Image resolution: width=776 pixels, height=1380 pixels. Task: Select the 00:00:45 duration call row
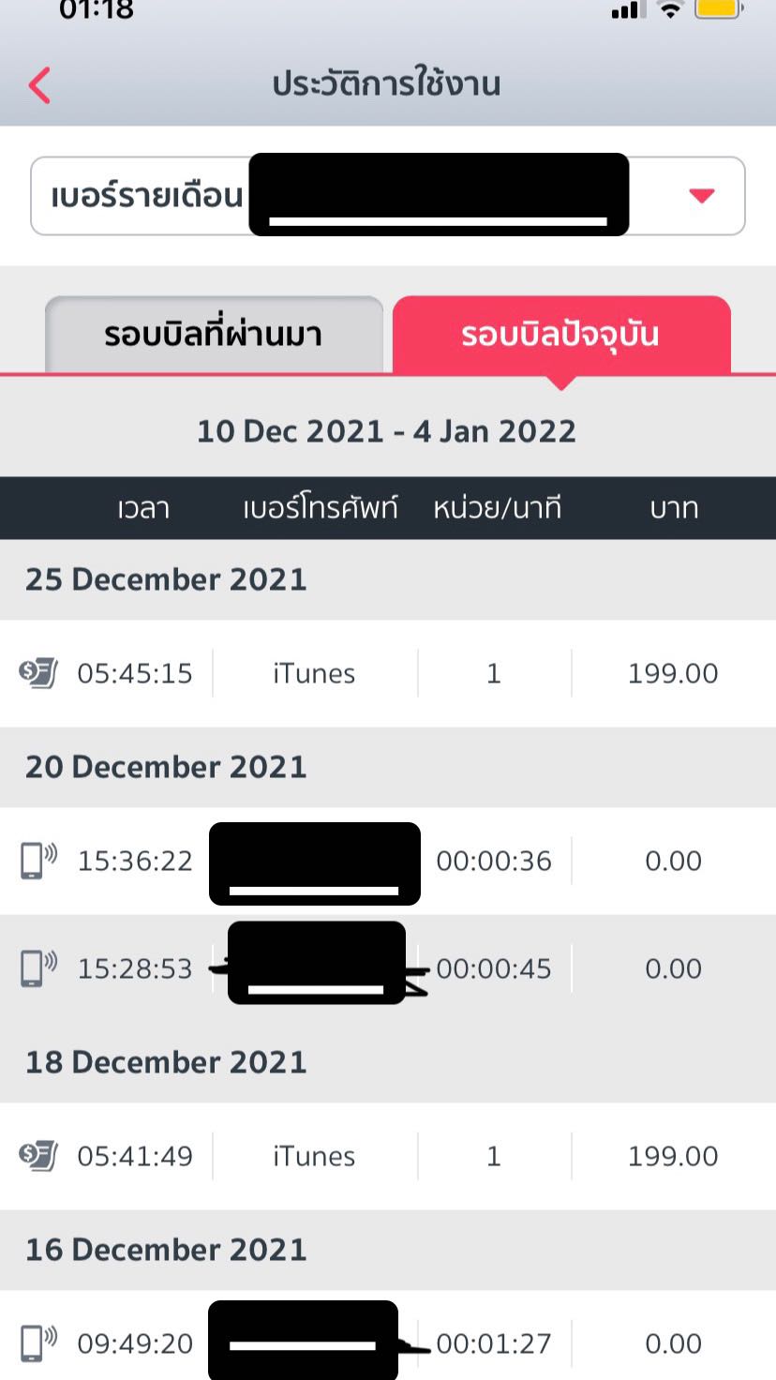pos(388,968)
